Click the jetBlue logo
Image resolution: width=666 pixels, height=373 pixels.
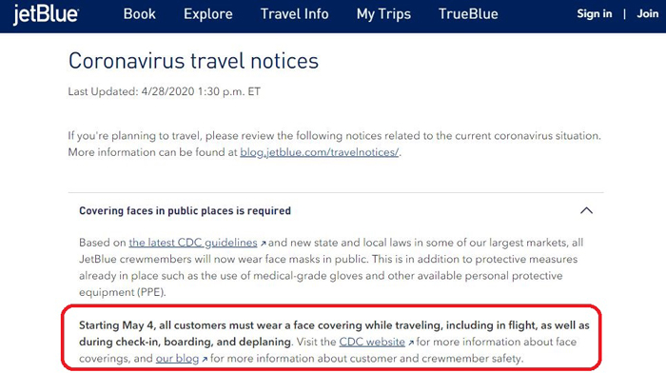[x=46, y=14]
